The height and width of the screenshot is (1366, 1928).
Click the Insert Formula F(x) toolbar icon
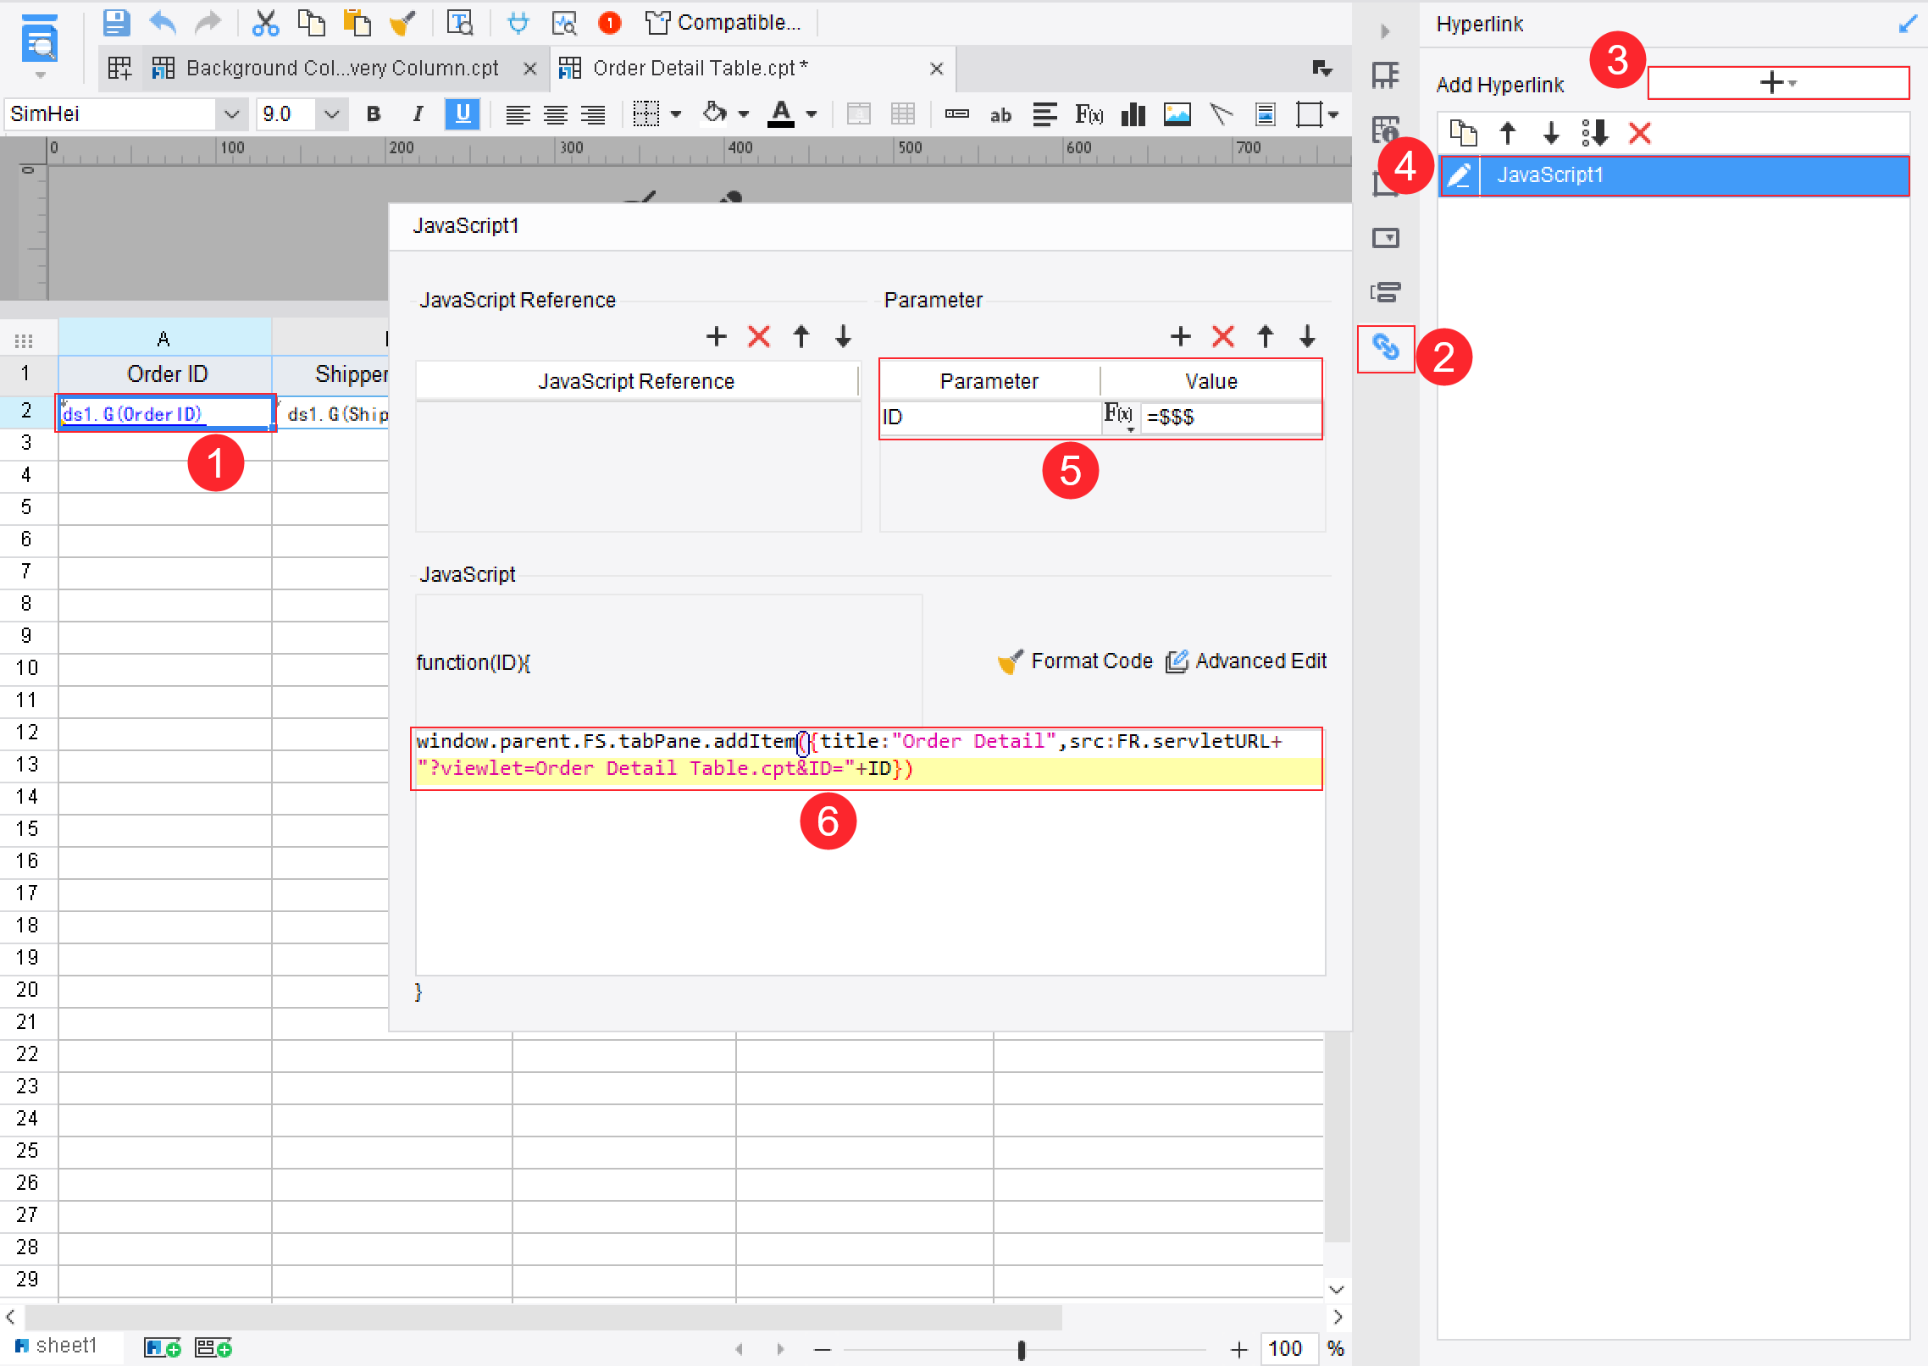[1089, 114]
